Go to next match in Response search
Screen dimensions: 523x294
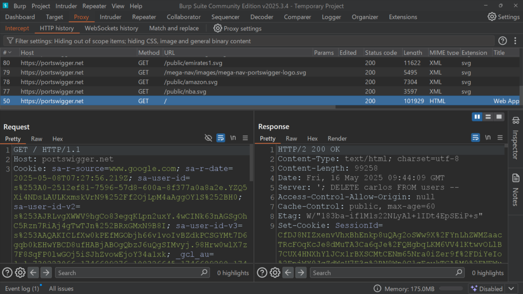pyautogui.click(x=301, y=273)
